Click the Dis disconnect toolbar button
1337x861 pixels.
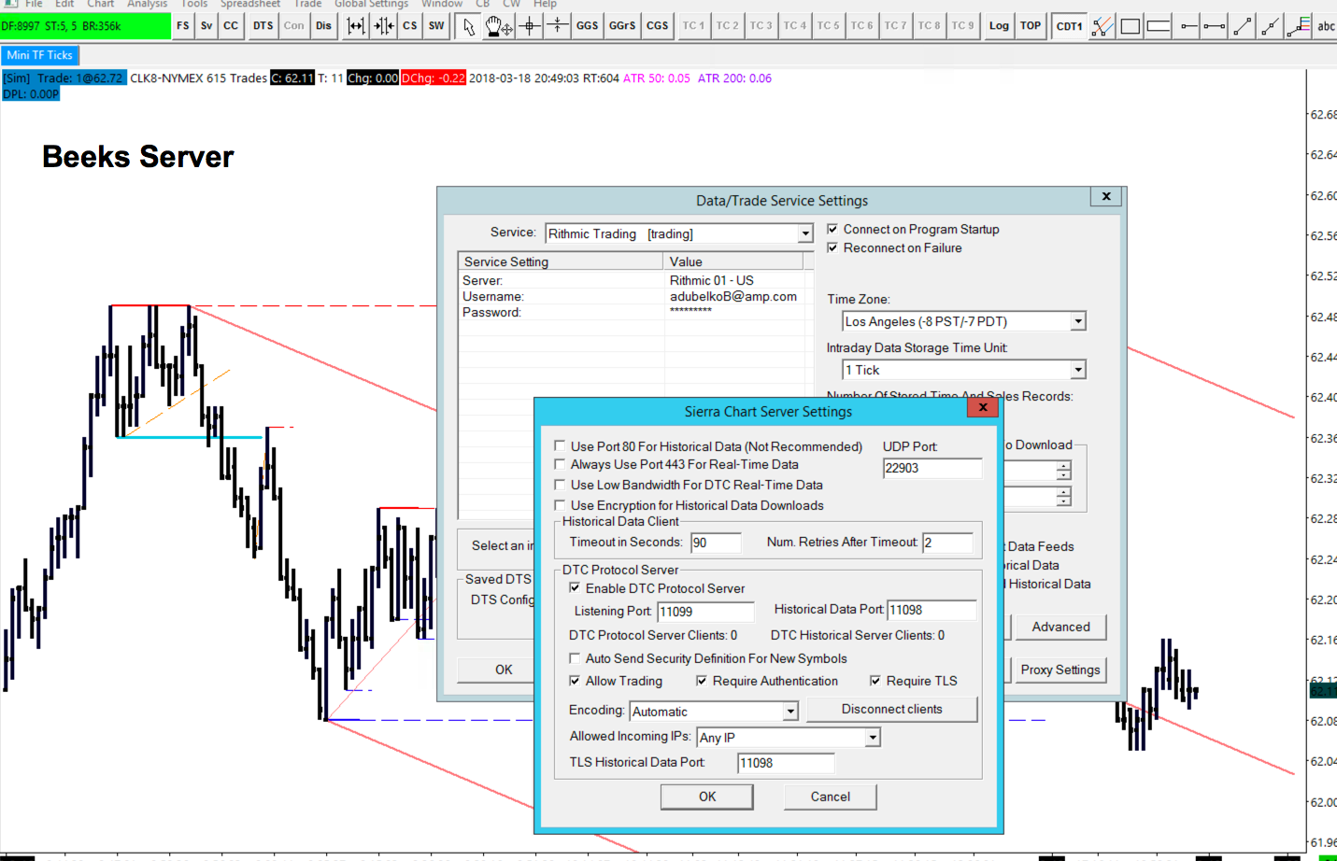click(323, 26)
